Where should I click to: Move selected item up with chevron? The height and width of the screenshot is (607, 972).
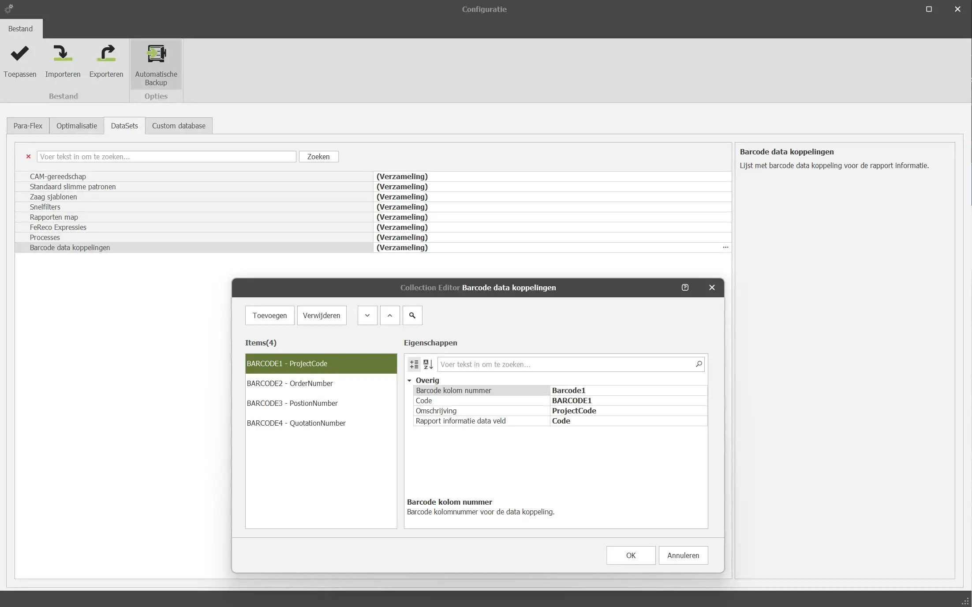[390, 315]
